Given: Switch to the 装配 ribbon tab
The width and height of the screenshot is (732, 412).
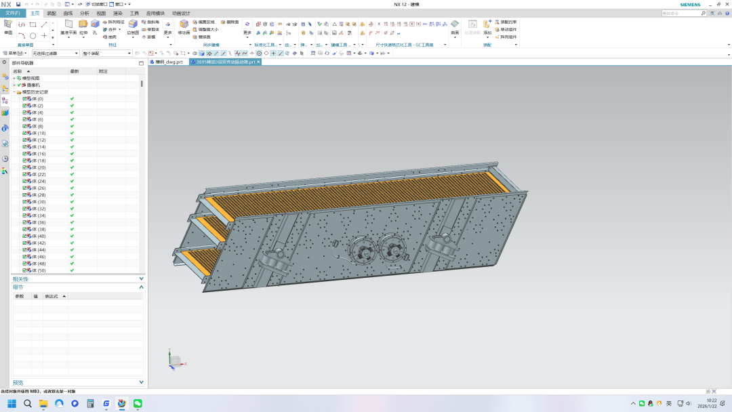Looking at the screenshot, I should point(52,13).
